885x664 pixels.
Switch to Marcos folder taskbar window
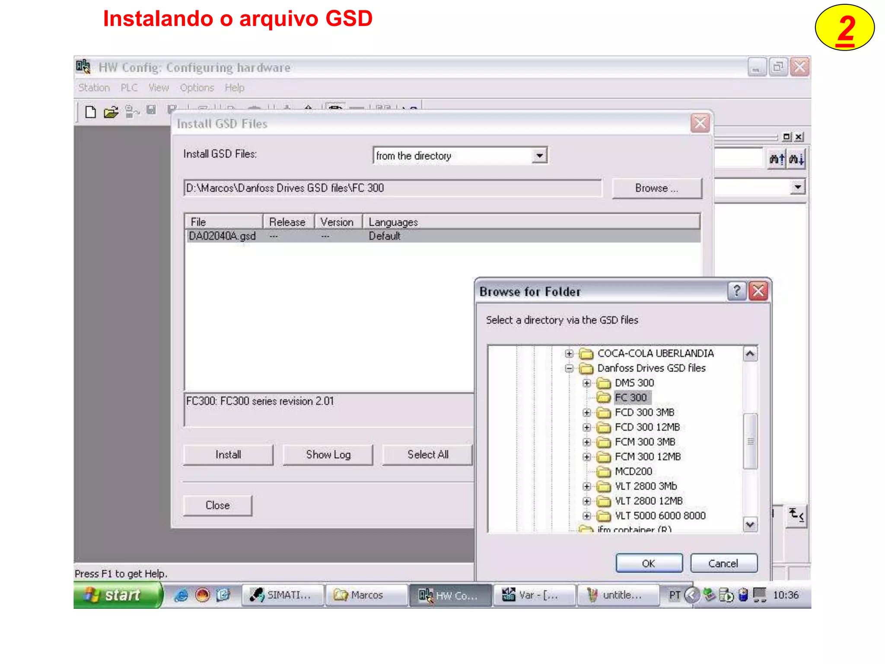pos(366,595)
